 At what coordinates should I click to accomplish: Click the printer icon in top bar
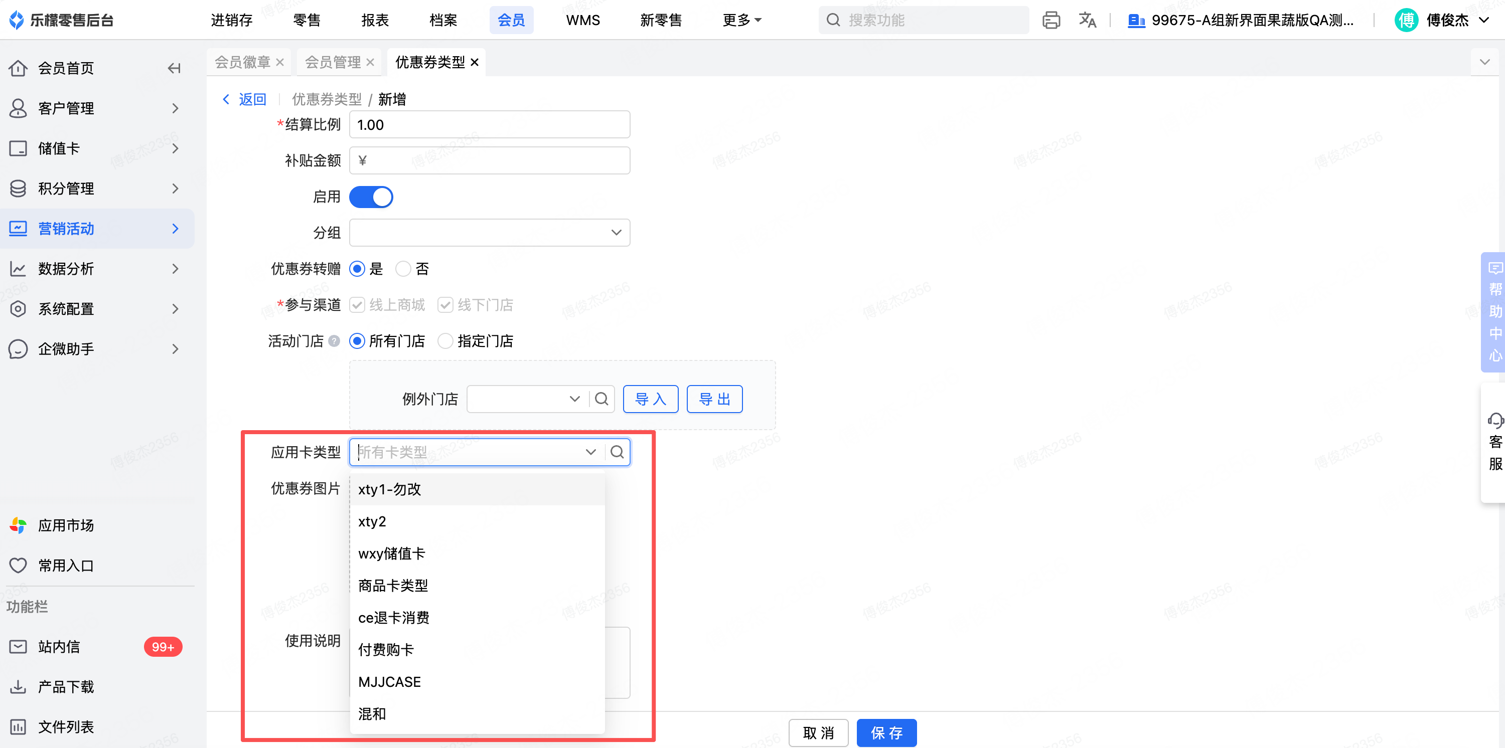[x=1050, y=21]
